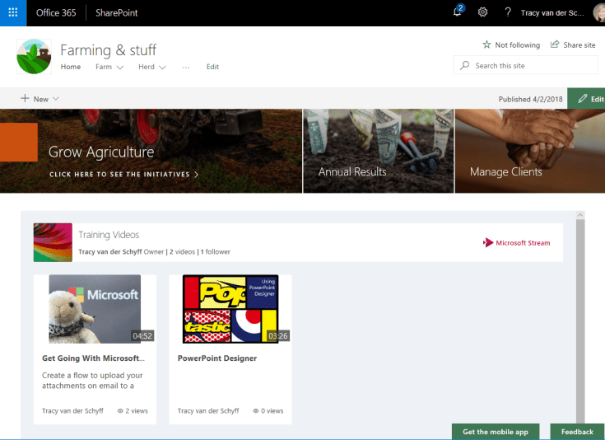Open the New item dropdown
The image size is (605, 440).
click(x=40, y=99)
